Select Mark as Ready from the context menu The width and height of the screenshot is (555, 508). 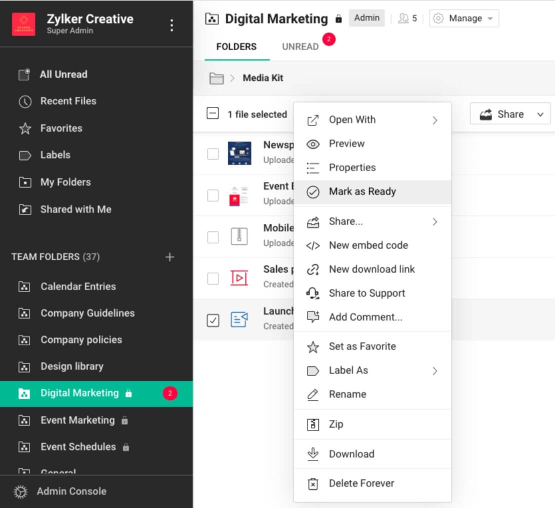click(x=362, y=191)
